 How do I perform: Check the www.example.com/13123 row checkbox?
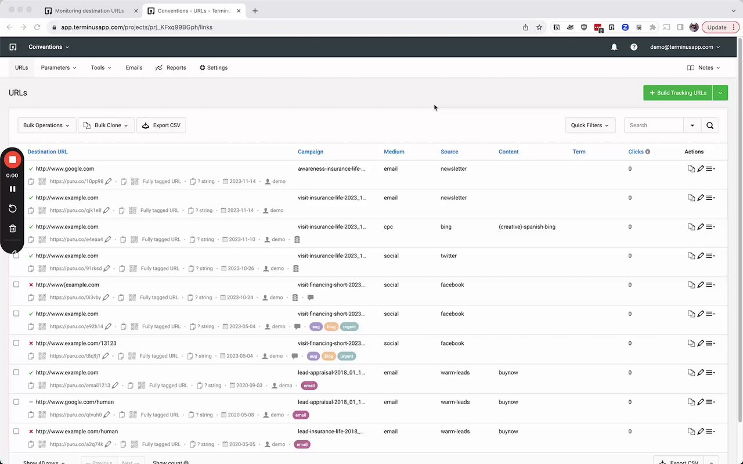coord(16,343)
